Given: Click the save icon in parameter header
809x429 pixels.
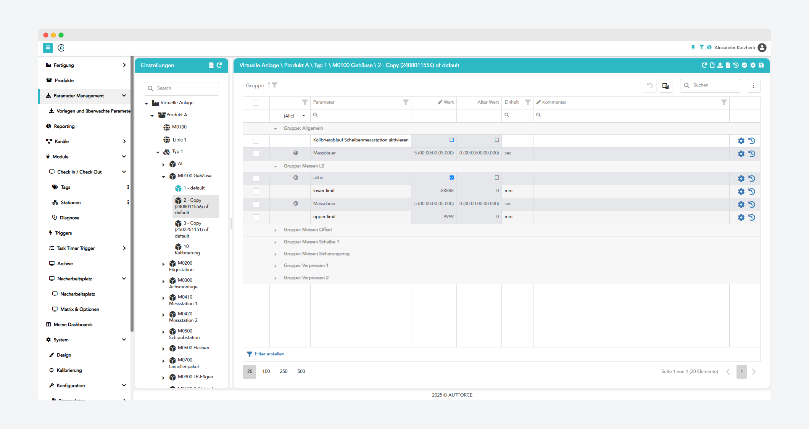Looking at the screenshot, I should coord(761,65).
